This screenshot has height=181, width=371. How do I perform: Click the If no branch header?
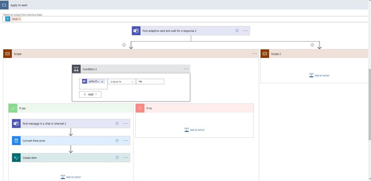(195, 108)
